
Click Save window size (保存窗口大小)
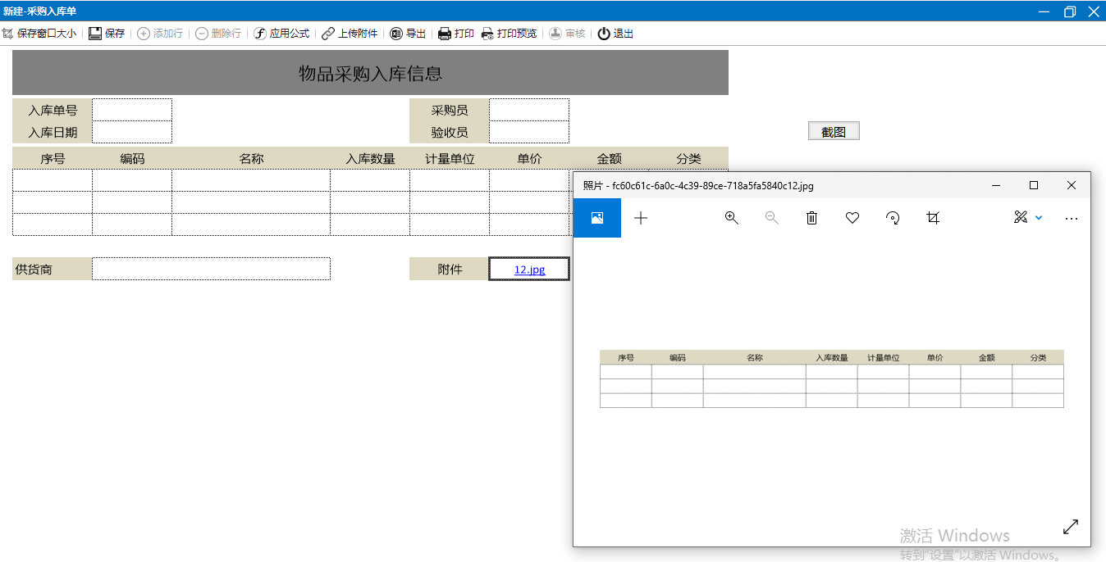tap(39, 34)
